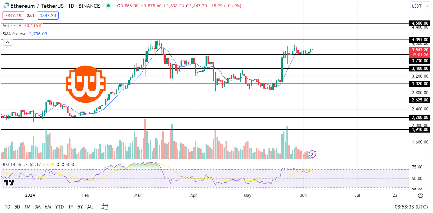
Task: Select the YTD date range
Action: click(59, 207)
